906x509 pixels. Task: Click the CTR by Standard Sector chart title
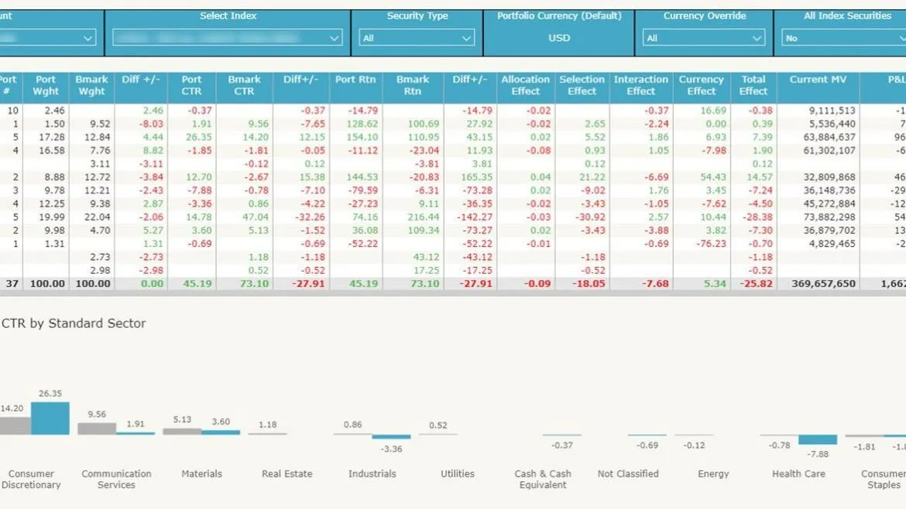(x=74, y=323)
